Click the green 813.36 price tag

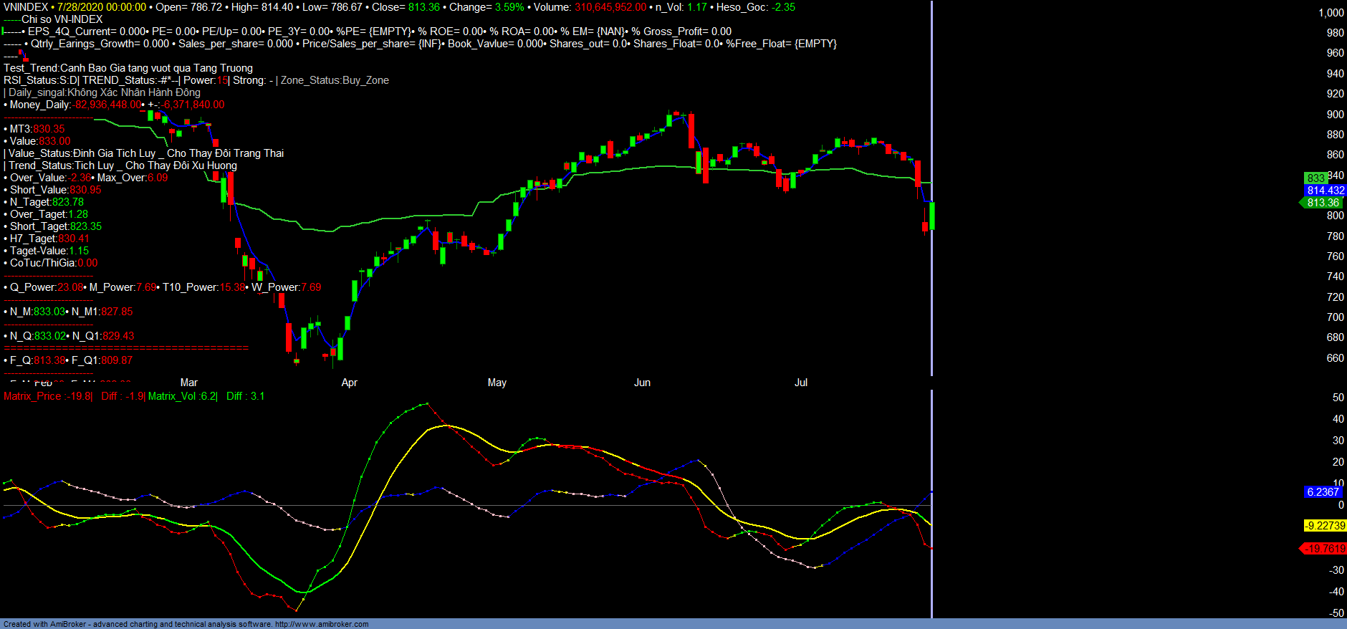tap(1323, 203)
